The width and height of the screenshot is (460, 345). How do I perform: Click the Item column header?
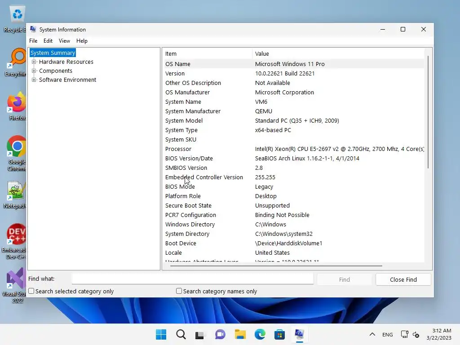click(208, 54)
